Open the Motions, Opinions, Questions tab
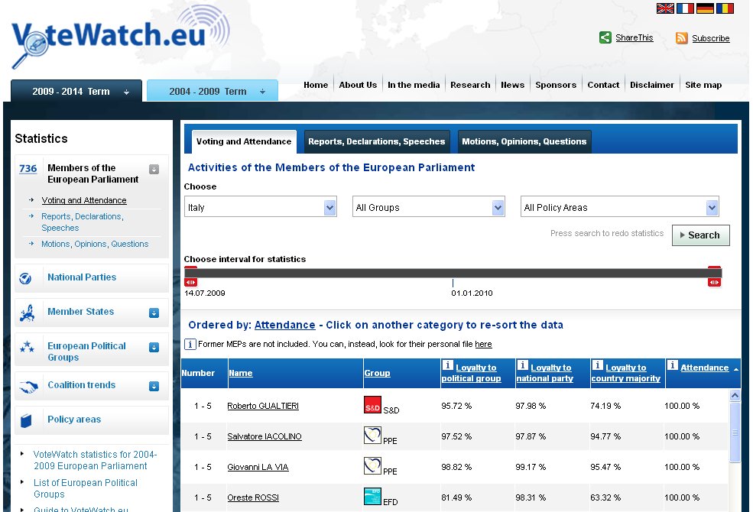The height and width of the screenshot is (512, 753). 524,141
